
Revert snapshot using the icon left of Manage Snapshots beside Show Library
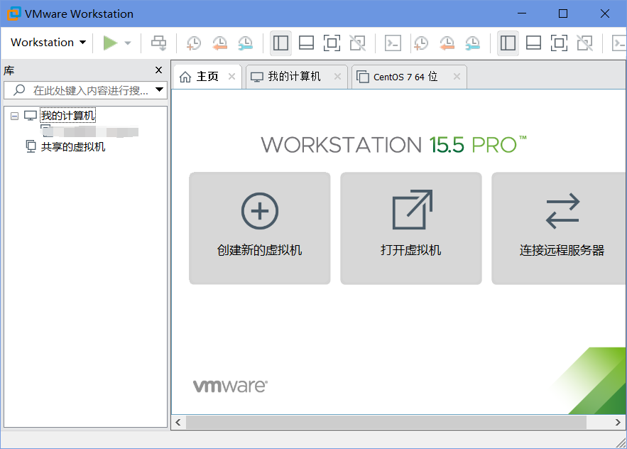point(219,43)
